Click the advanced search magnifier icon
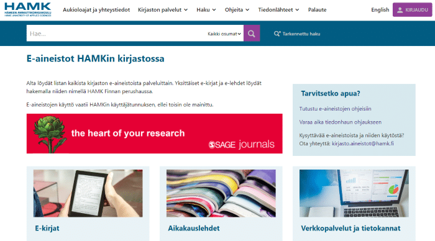 pyautogui.click(x=277, y=34)
